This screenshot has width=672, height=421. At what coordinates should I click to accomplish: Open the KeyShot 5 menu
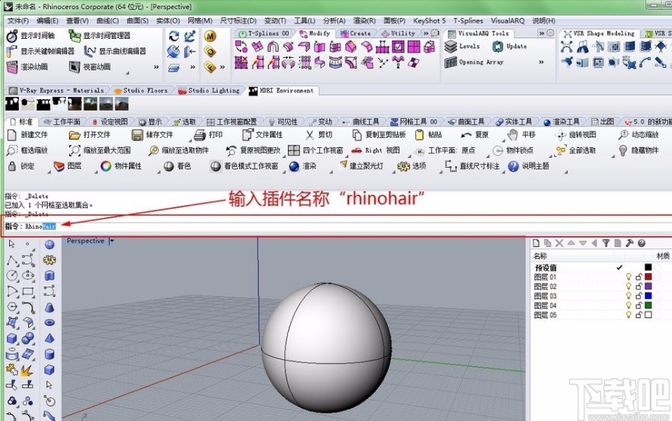(x=430, y=21)
